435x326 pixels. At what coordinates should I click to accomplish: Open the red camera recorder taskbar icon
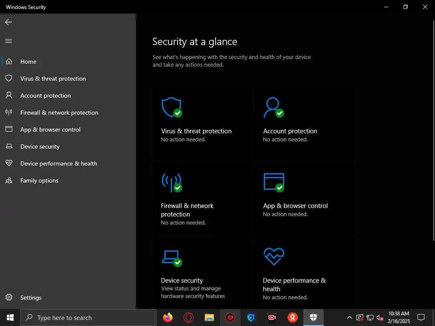click(x=271, y=318)
